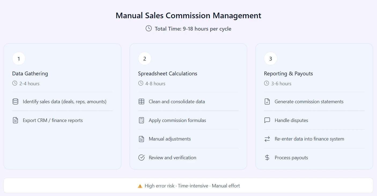This screenshot has height=196, width=377.
Task: Click the step 3 number circle
Action: coord(271,59)
